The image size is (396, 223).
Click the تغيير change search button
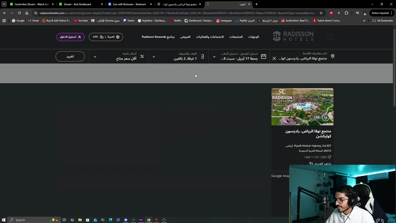70,56
